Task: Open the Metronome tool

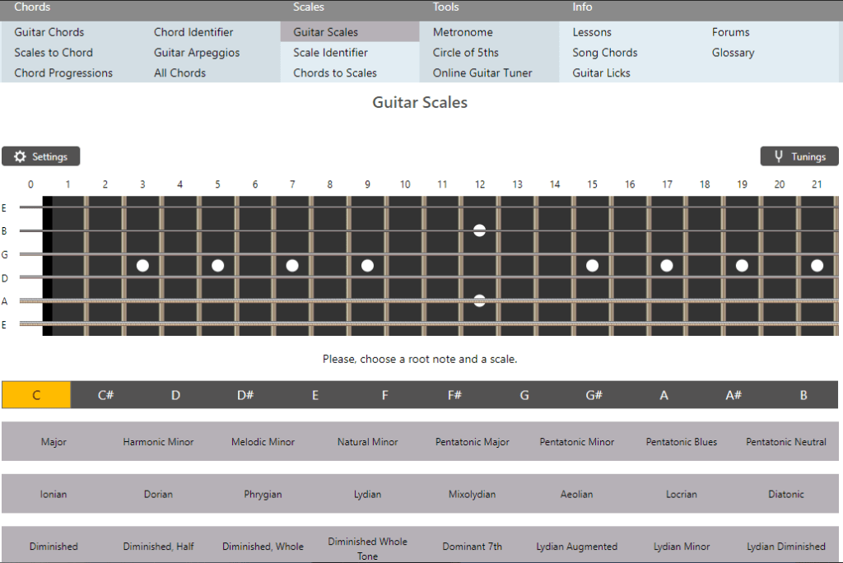Action: pos(463,32)
